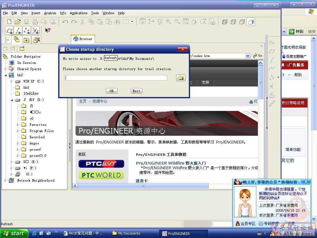Toggle datum planes display
Viewport: 317px width, 238px height.
[9, 30]
